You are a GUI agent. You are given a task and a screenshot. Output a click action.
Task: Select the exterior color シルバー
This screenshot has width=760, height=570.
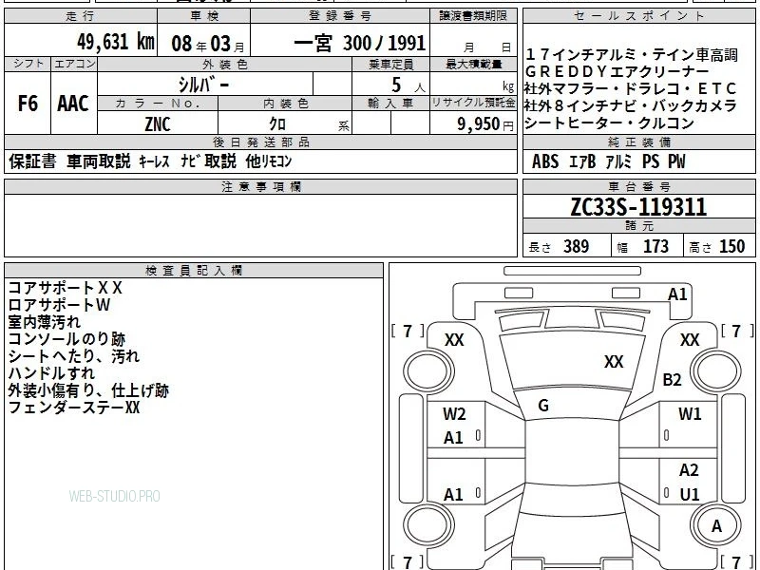(x=203, y=85)
